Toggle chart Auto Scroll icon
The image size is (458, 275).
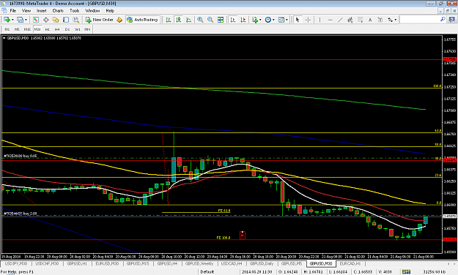pyautogui.click(x=233, y=20)
